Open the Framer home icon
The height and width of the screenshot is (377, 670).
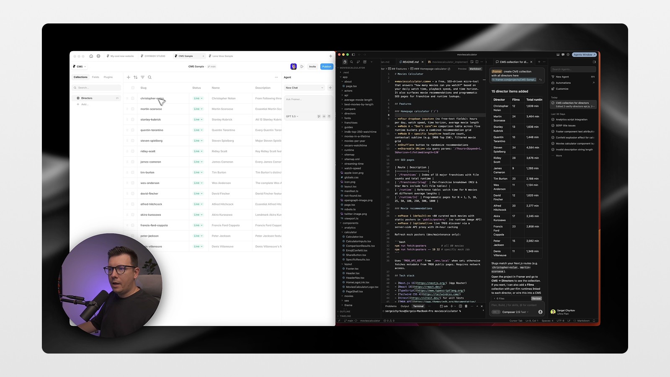(91, 56)
